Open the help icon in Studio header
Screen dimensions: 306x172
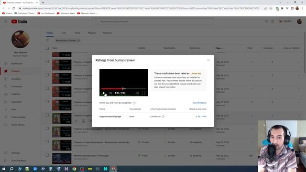273,21
